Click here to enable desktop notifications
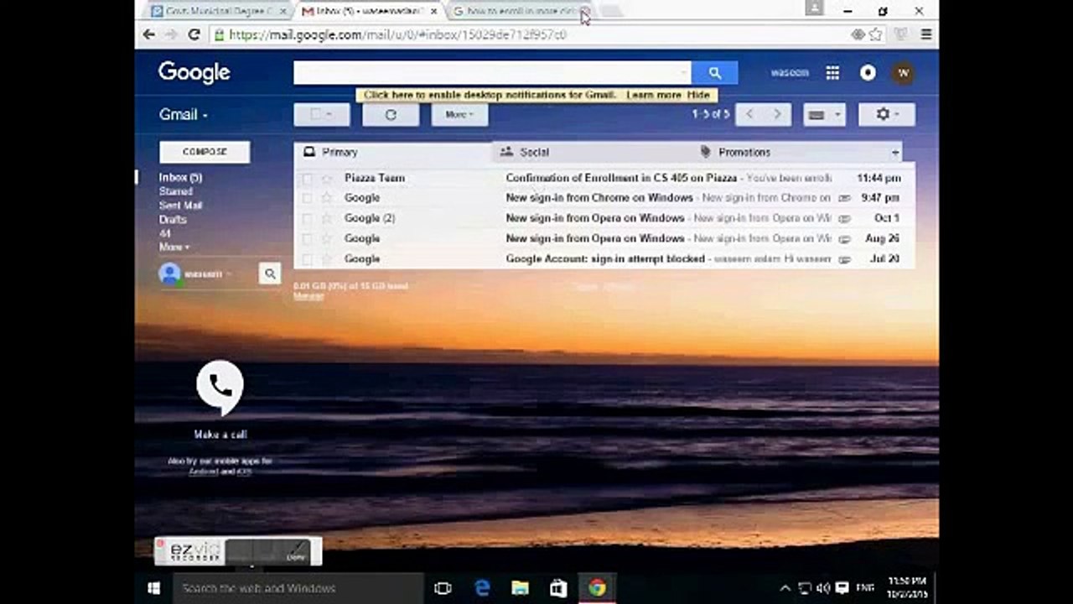This screenshot has height=604, width=1073. tap(490, 95)
